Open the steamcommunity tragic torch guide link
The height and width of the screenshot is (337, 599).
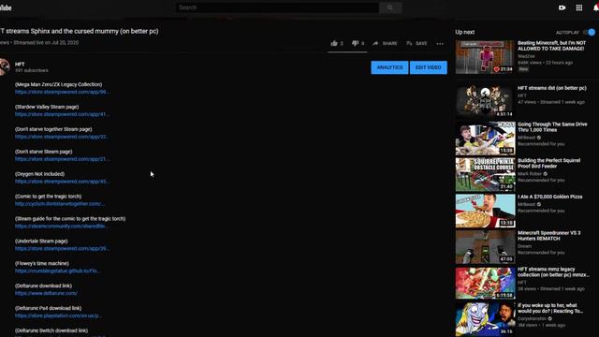(x=61, y=227)
